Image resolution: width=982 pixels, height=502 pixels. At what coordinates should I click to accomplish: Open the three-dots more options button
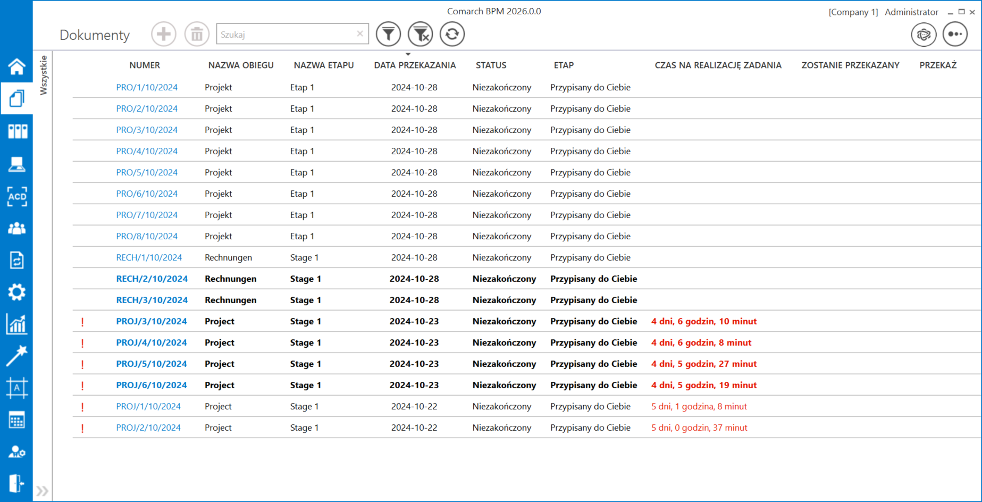click(955, 35)
